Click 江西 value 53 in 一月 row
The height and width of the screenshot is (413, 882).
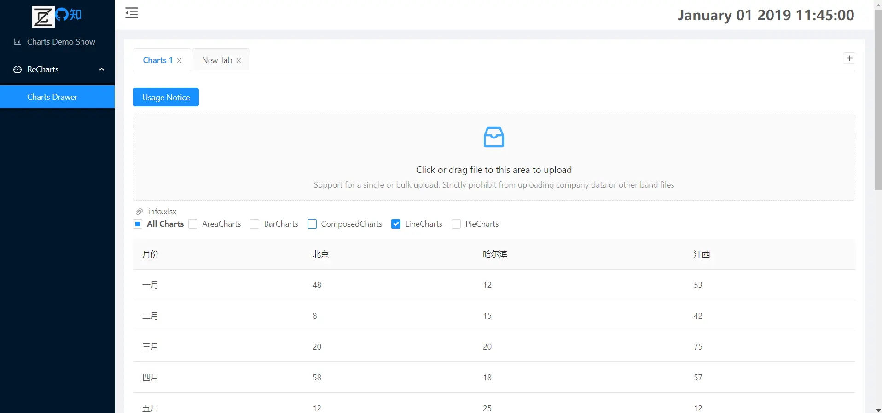coord(698,285)
